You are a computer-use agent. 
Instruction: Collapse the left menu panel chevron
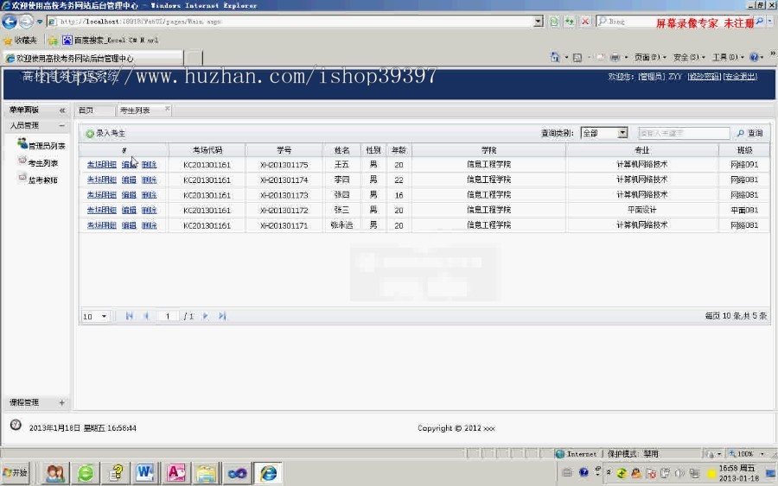pos(62,110)
